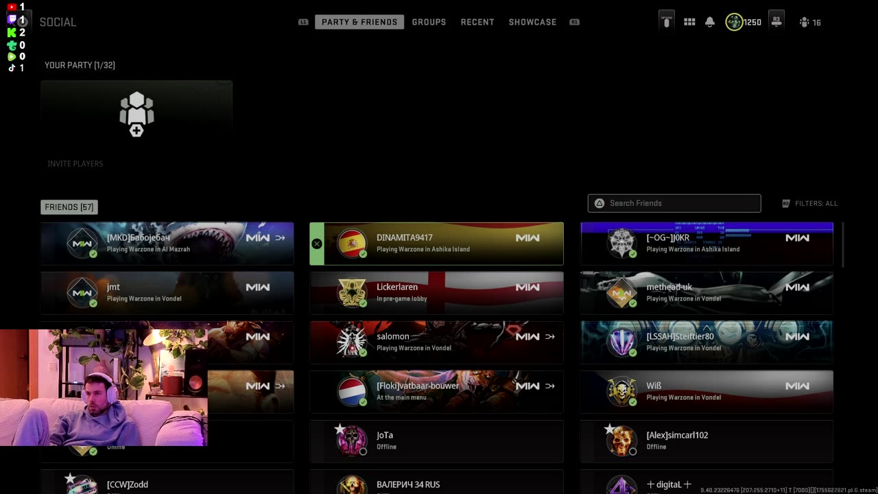Click the triangle icon in the search box
The width and height of the screenshot is (878, 494).
[x=600, y=203]
